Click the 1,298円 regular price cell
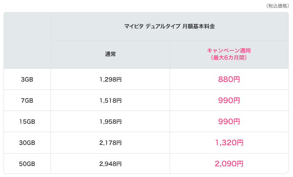The height and width of the screenshot is (177, 293). [110, 80]
